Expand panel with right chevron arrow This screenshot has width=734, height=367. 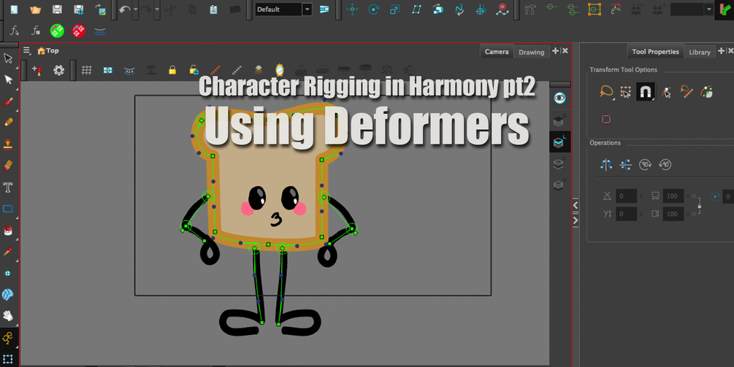click(576, 220)
